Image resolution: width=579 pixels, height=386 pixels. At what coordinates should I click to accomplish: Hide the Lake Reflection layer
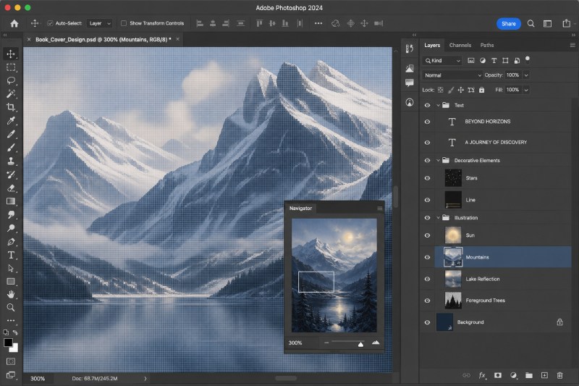pos(427,279)
